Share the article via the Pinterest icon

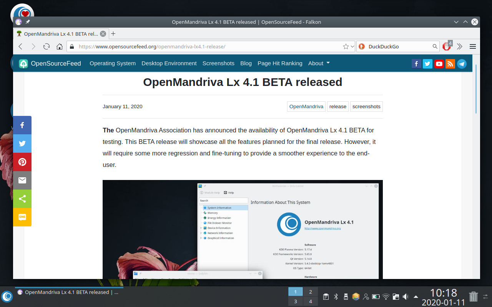[x=22, y=162]
